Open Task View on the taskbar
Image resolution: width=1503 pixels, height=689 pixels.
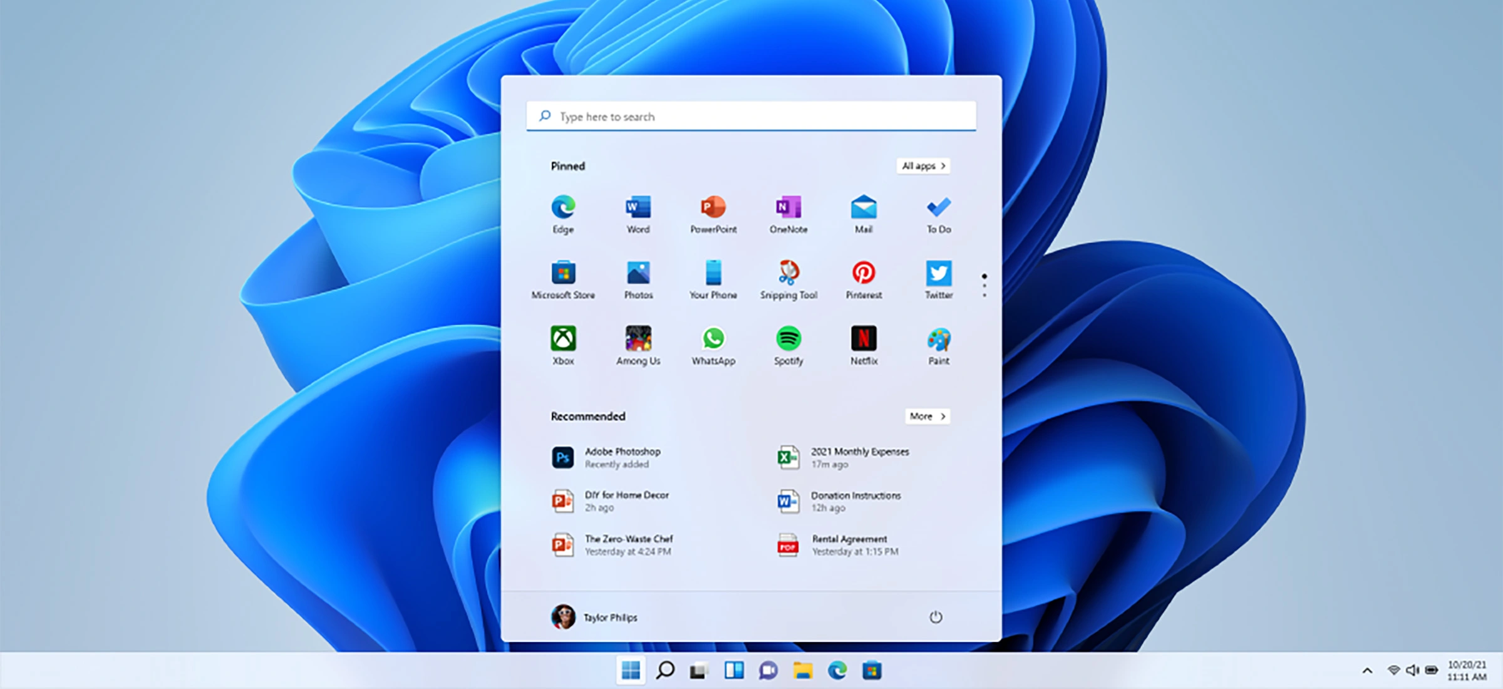[699, 670]
